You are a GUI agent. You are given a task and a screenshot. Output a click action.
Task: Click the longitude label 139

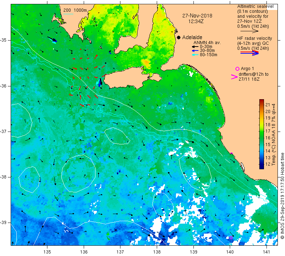193,252
